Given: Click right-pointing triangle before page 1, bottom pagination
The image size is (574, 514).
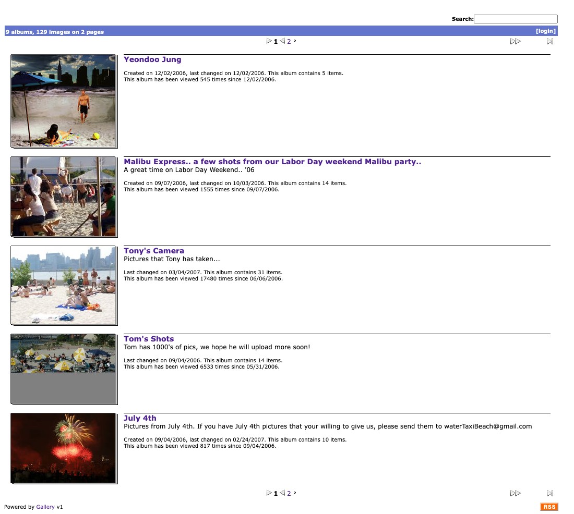Looking at the screenshot, I should click(269, 493).
